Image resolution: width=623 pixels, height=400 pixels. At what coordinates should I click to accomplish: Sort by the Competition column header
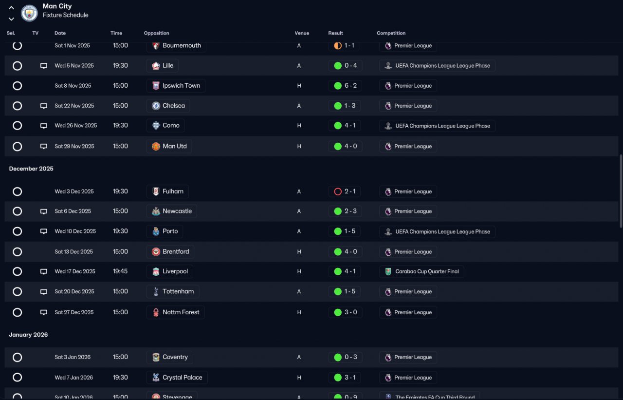[391, 33]
